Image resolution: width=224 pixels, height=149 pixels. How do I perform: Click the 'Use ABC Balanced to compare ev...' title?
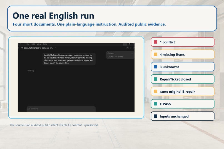coord(38,48)
